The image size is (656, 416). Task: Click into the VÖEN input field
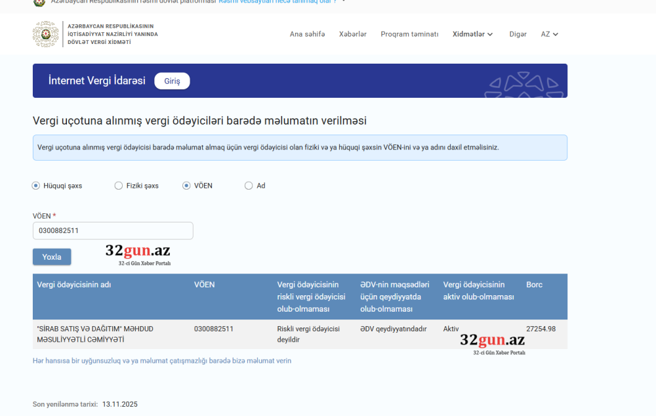113,230
